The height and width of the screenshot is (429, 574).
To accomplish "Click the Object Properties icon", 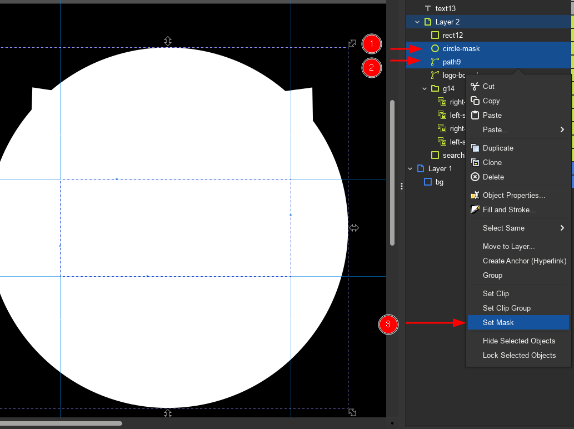I will tap(475, 195).
